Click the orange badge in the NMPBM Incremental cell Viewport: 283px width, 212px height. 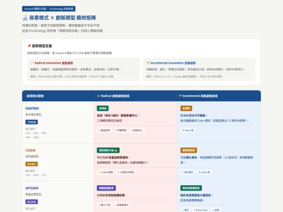[186, 108]
